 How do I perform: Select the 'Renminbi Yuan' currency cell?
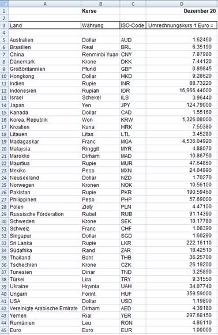(100, 54)
